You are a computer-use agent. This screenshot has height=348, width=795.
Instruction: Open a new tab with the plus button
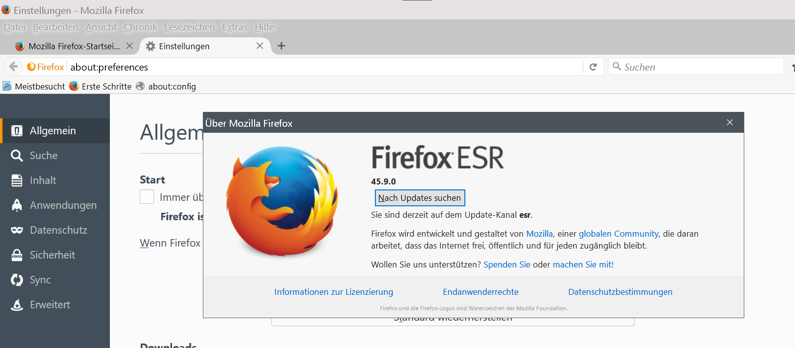pos(281,46)
